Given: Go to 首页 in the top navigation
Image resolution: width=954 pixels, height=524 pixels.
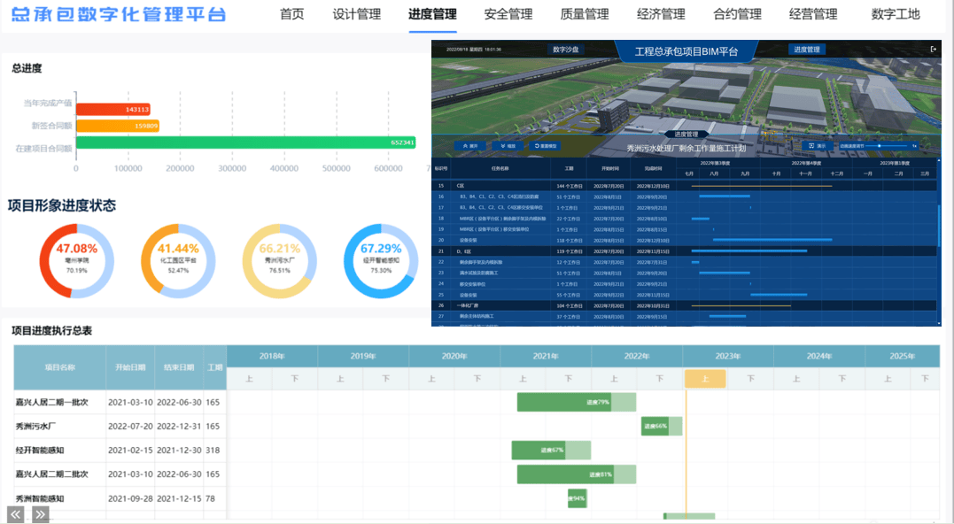Looking at the screenshot, I should point(292,14).
